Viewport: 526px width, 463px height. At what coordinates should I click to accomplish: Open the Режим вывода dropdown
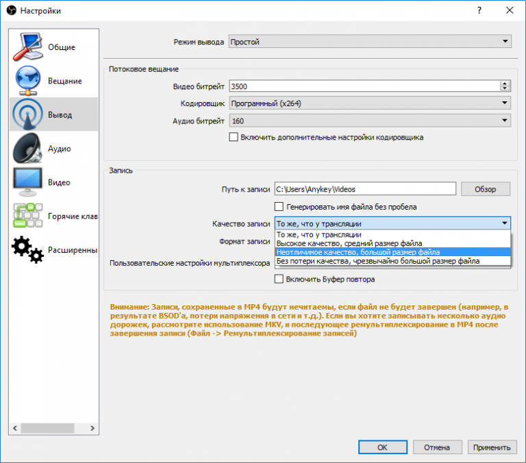[x=370, y=42]
